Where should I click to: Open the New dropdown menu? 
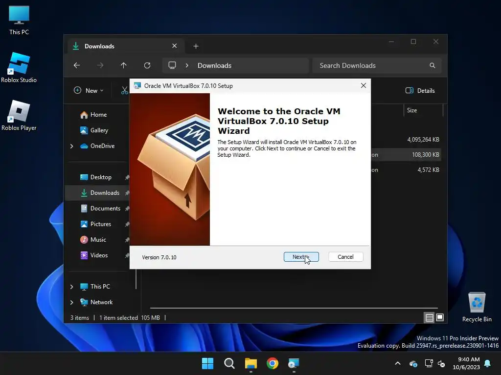click(x=89, y=90)
